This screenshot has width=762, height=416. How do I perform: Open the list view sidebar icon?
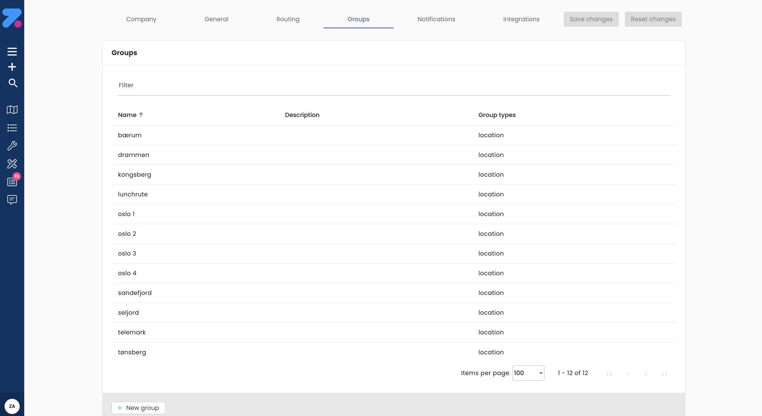12,128
